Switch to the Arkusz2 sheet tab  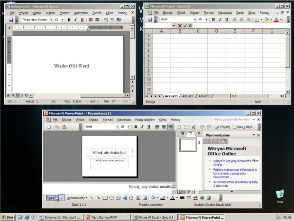tap(187, 96)
